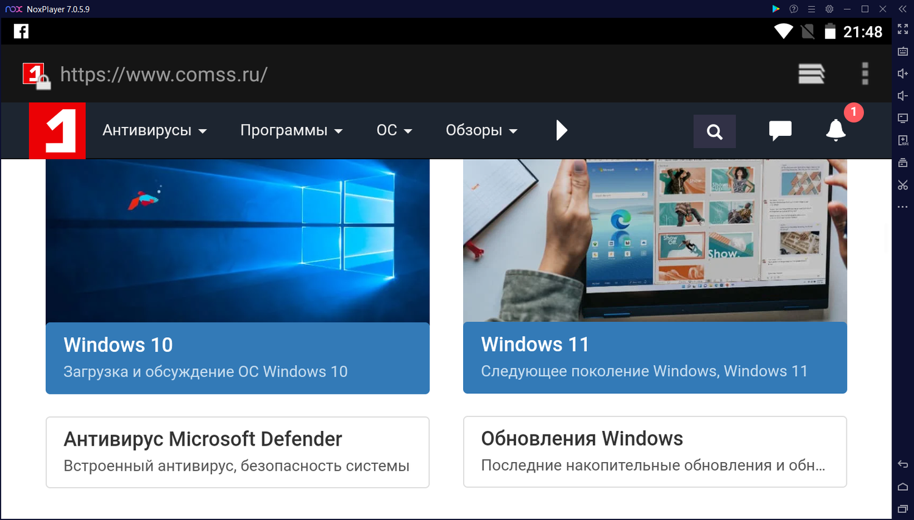Click the Windows 11 tablet photo
The image size is (914, 520).
[655, 241]
